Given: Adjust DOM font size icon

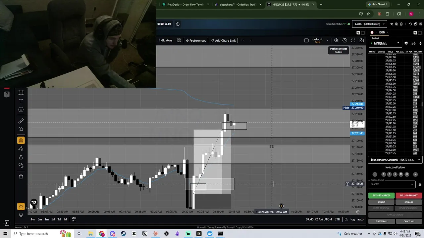Looking at the screenshot, I should pos(413,43).
